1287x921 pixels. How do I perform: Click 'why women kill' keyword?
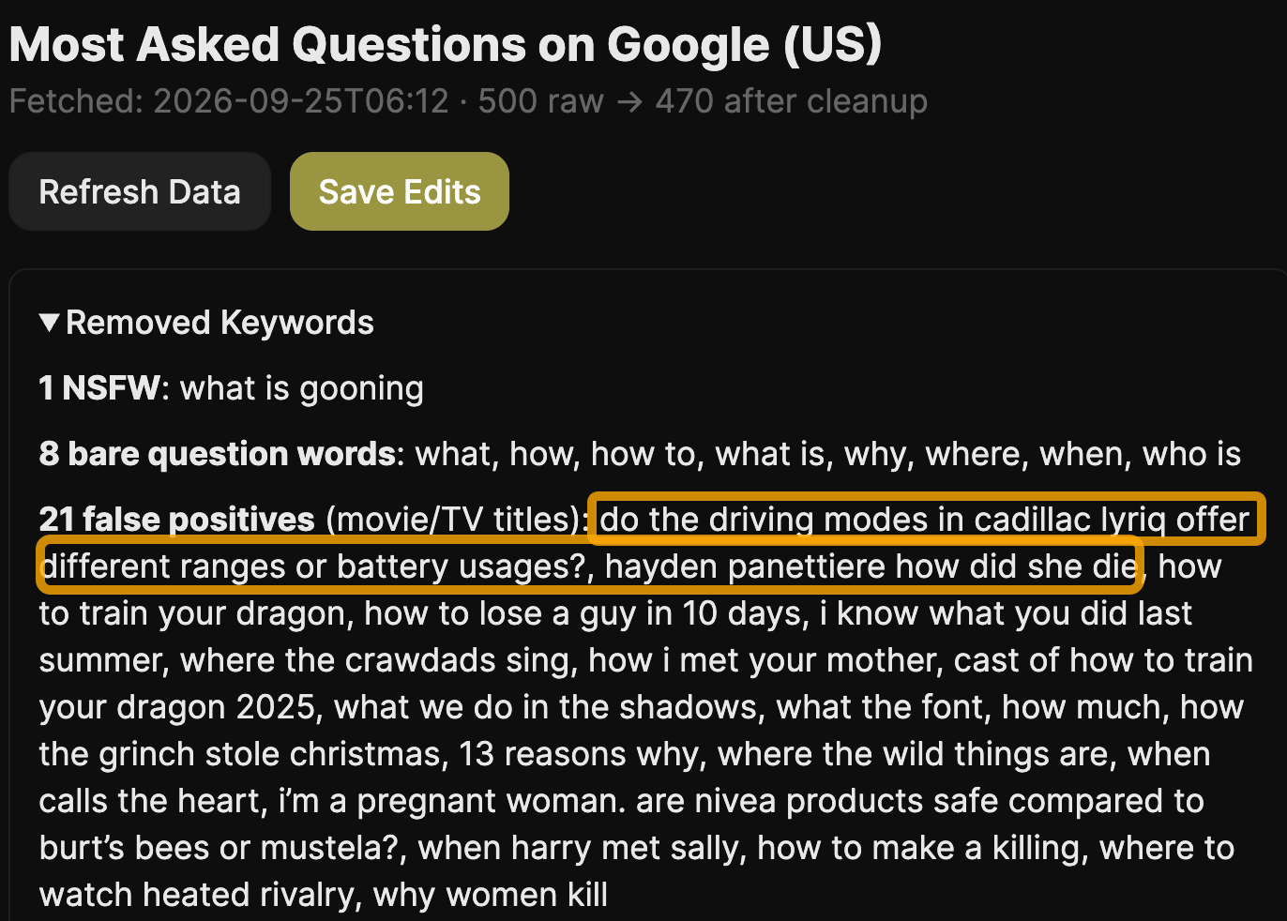pos(491,895)
